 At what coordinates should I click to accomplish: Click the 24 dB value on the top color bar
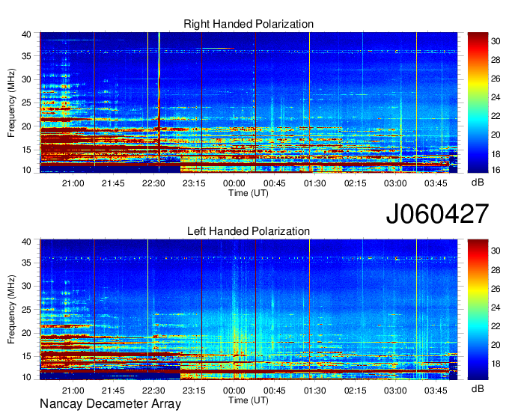496,97
